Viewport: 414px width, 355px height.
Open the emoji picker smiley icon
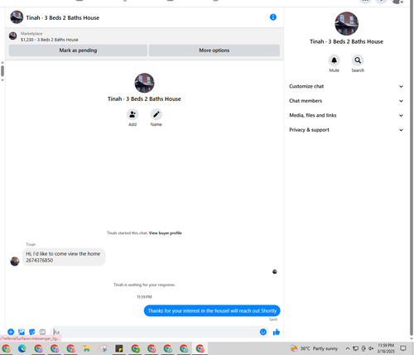coord(263,332)
